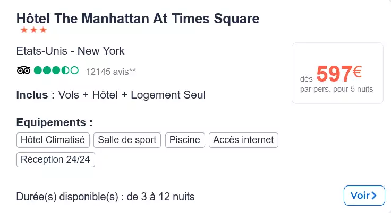The height and width of the screenshot is (213, 391).
Task: Open the 12145 avis reviews link
Action: pyautogui.click(x=111, y=72)
